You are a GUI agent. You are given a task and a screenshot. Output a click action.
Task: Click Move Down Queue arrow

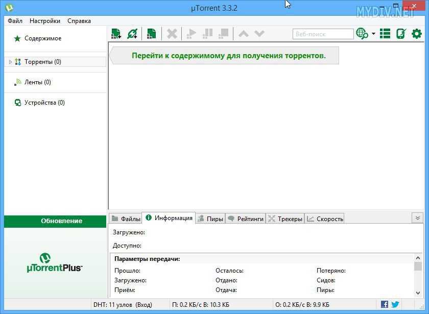point(259,34)
